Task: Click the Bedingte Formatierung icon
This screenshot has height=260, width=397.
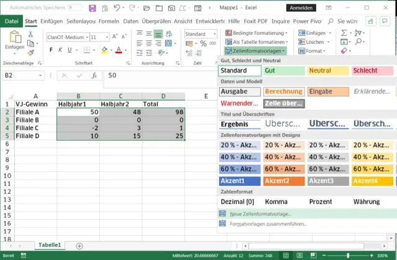Action: pyautogui.click(x=228, y=32)
